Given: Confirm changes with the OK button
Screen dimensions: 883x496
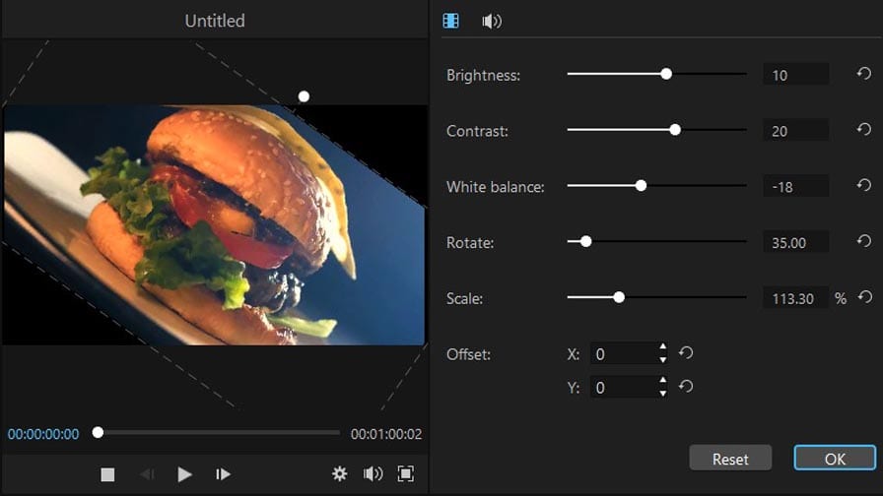Looking at the screenshot, I should coord(835,459).
